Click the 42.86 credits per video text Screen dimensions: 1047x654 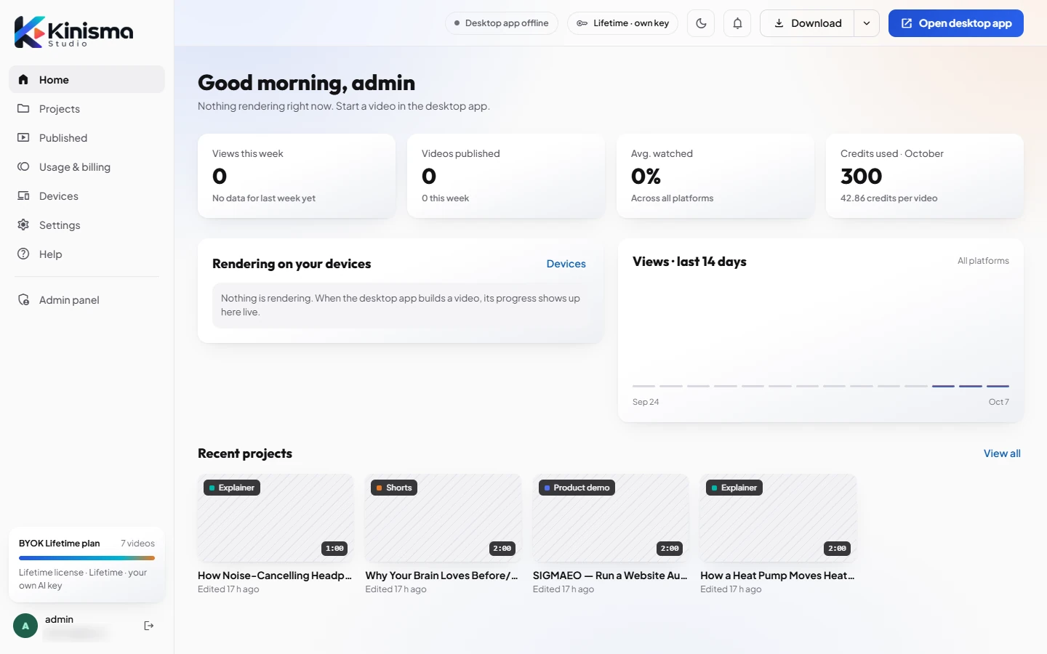coord(888,198)
